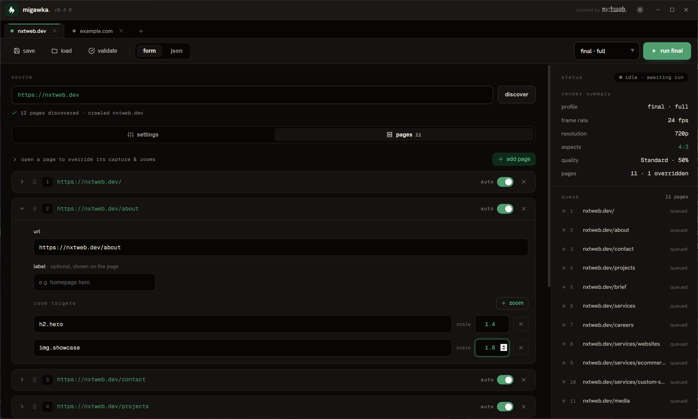698x419 pixels.
Task: Delete the h2.hero zoom target
Action: (x=521, y=324)
